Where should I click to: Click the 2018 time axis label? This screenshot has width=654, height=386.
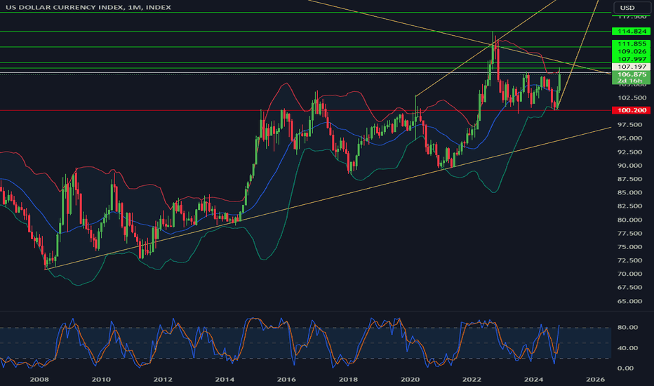coord(348,379)
